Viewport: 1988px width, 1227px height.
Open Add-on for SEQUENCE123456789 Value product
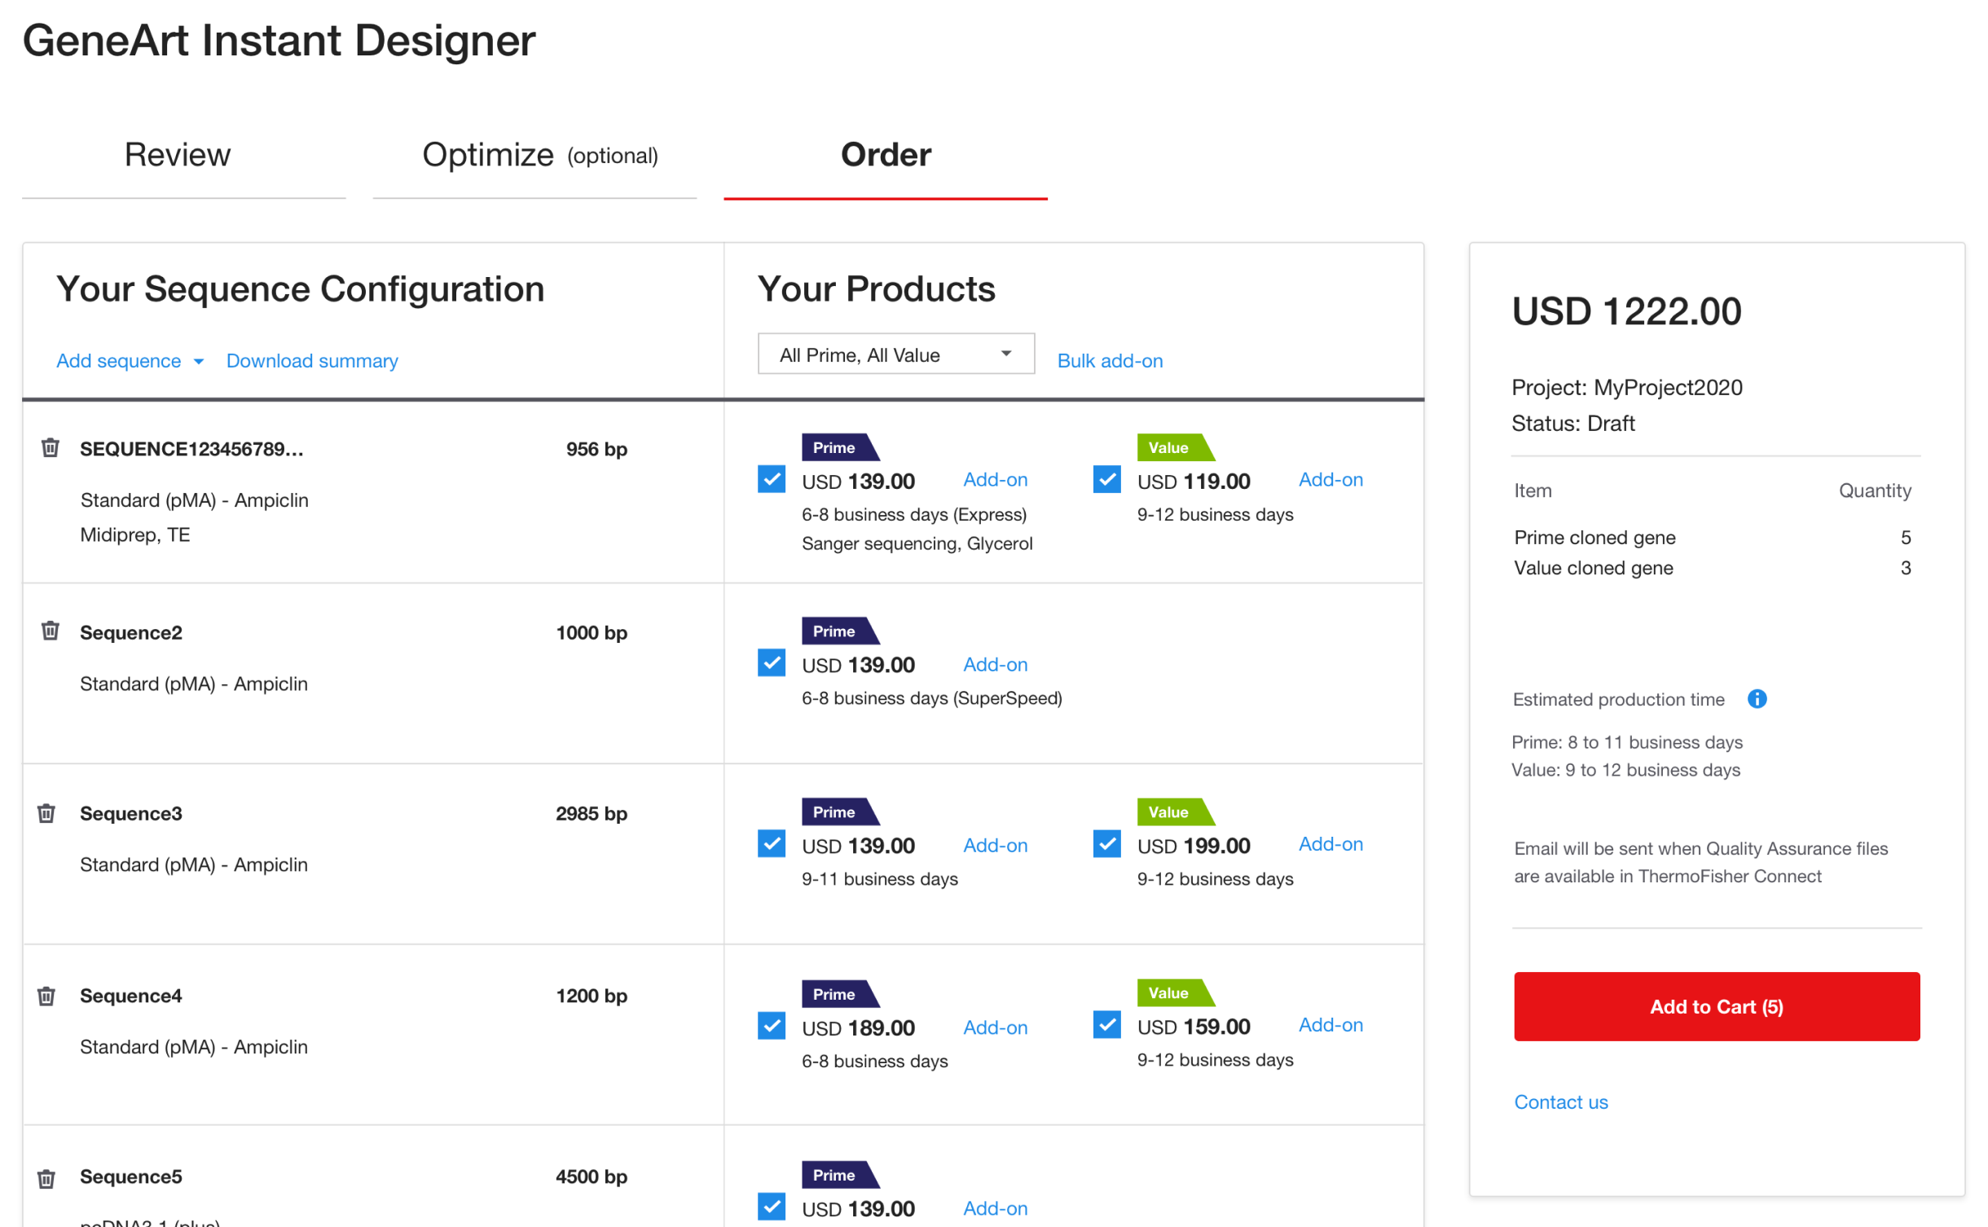pyautogui.click(x=1330, y=480)
